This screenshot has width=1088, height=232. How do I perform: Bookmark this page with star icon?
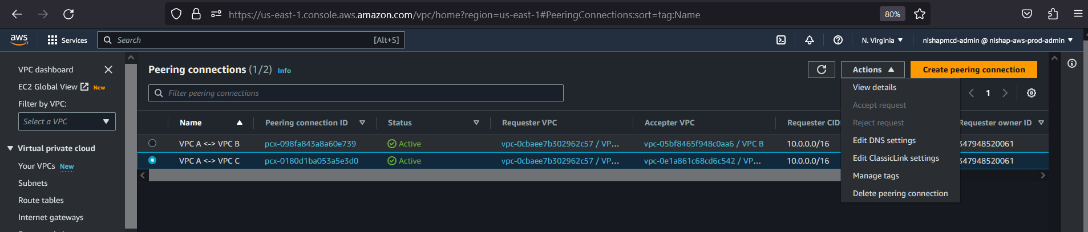point(919,14)
